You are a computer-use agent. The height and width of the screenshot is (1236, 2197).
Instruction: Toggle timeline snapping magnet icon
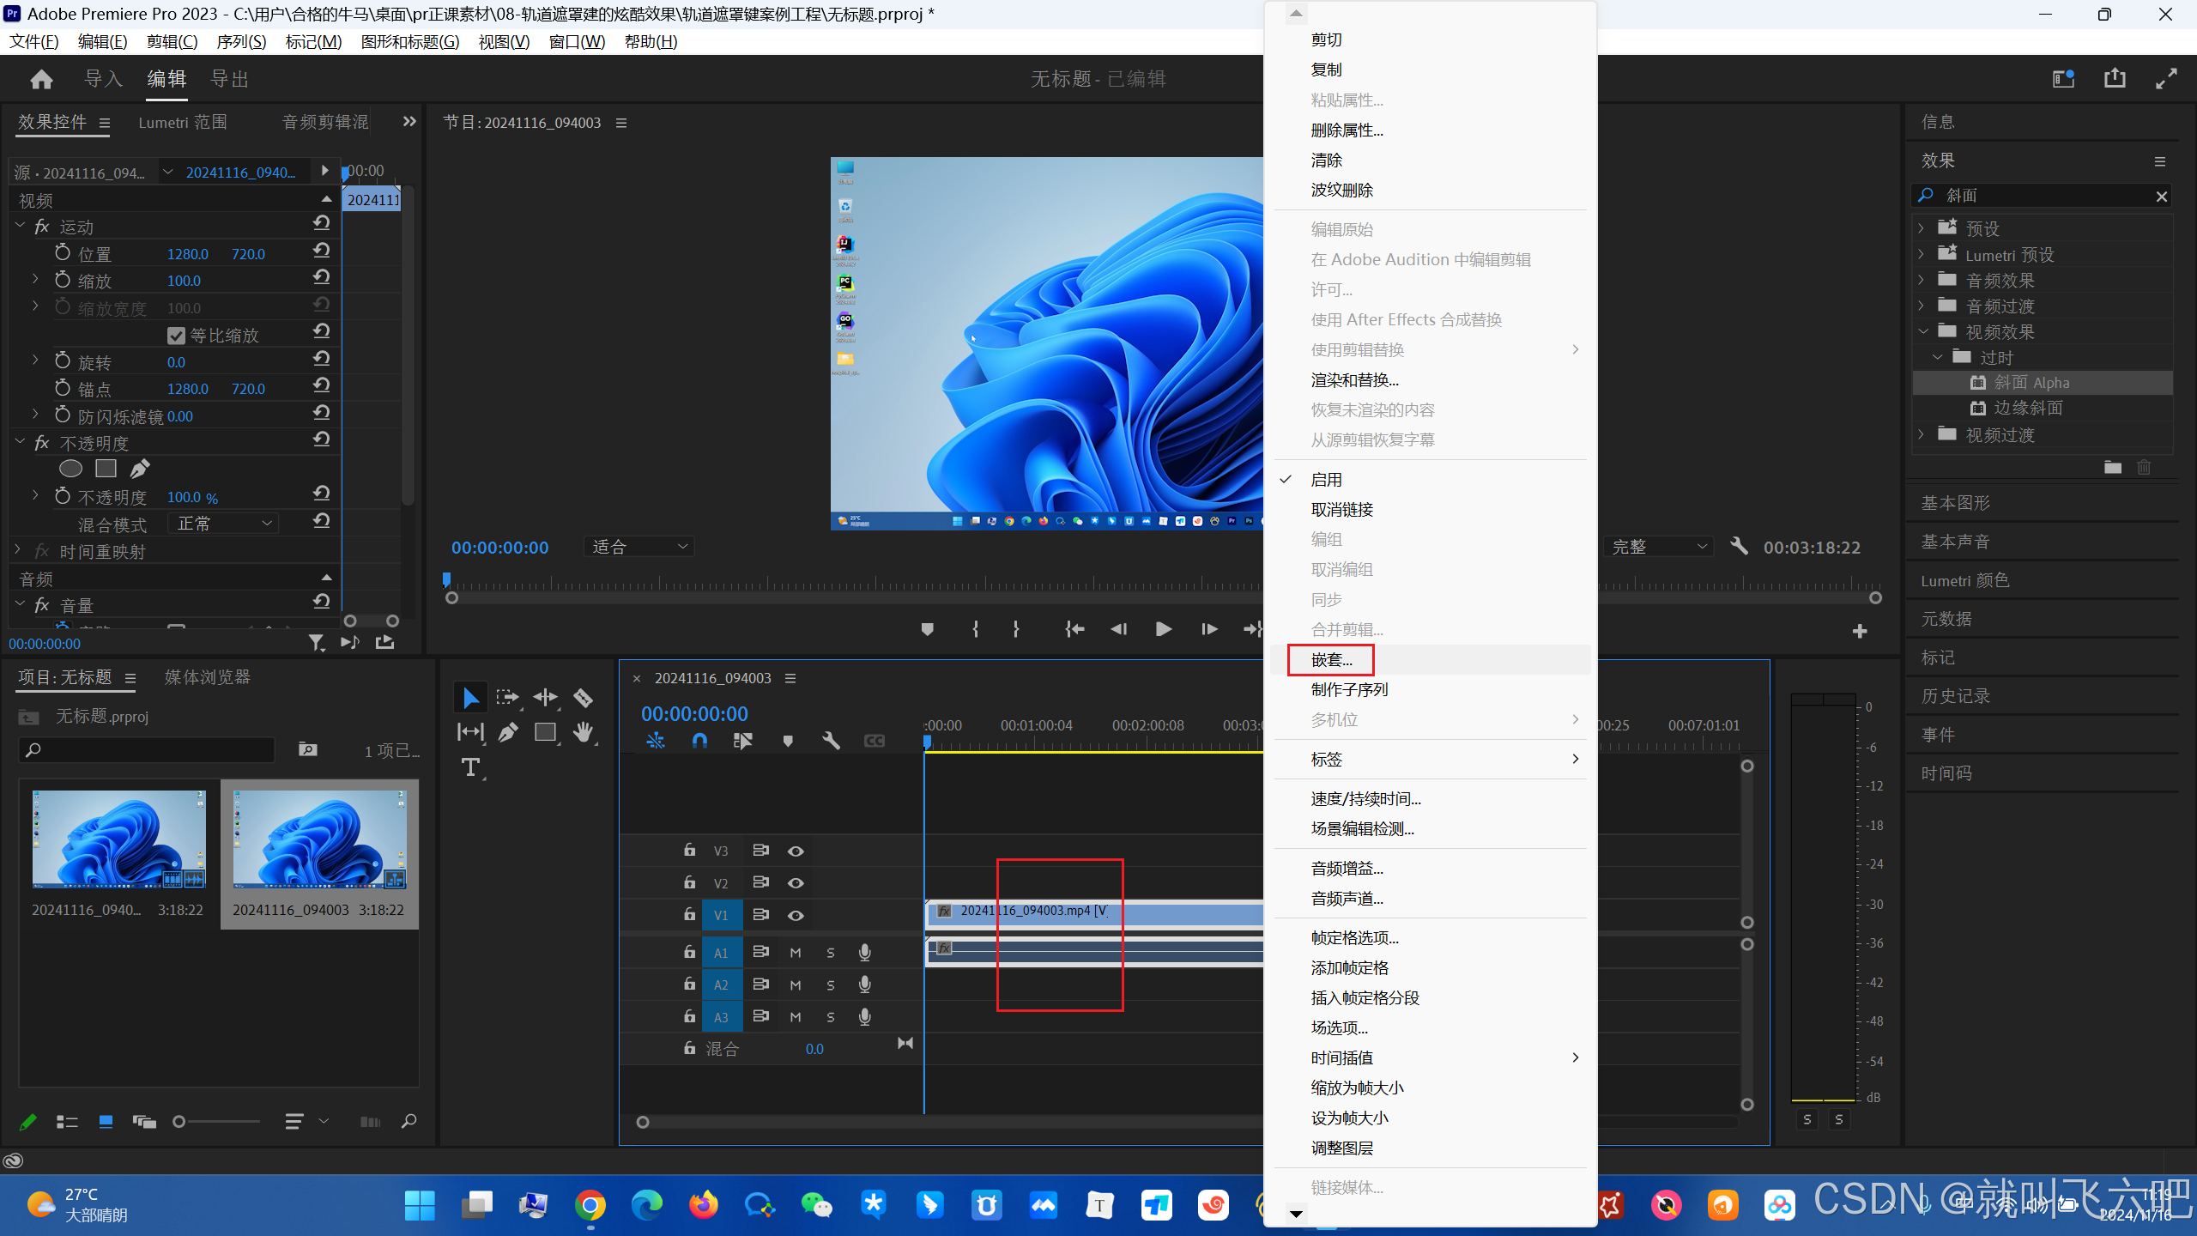pos(699,741)
